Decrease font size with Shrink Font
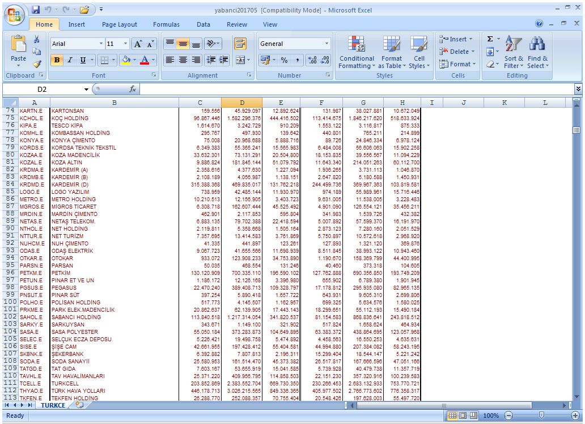The image size is (585, 424). (150, 44)
